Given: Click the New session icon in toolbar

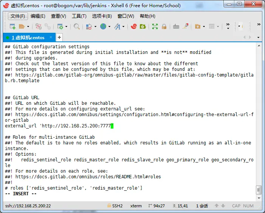Looking at the screenshot, I should coord(12,26).
